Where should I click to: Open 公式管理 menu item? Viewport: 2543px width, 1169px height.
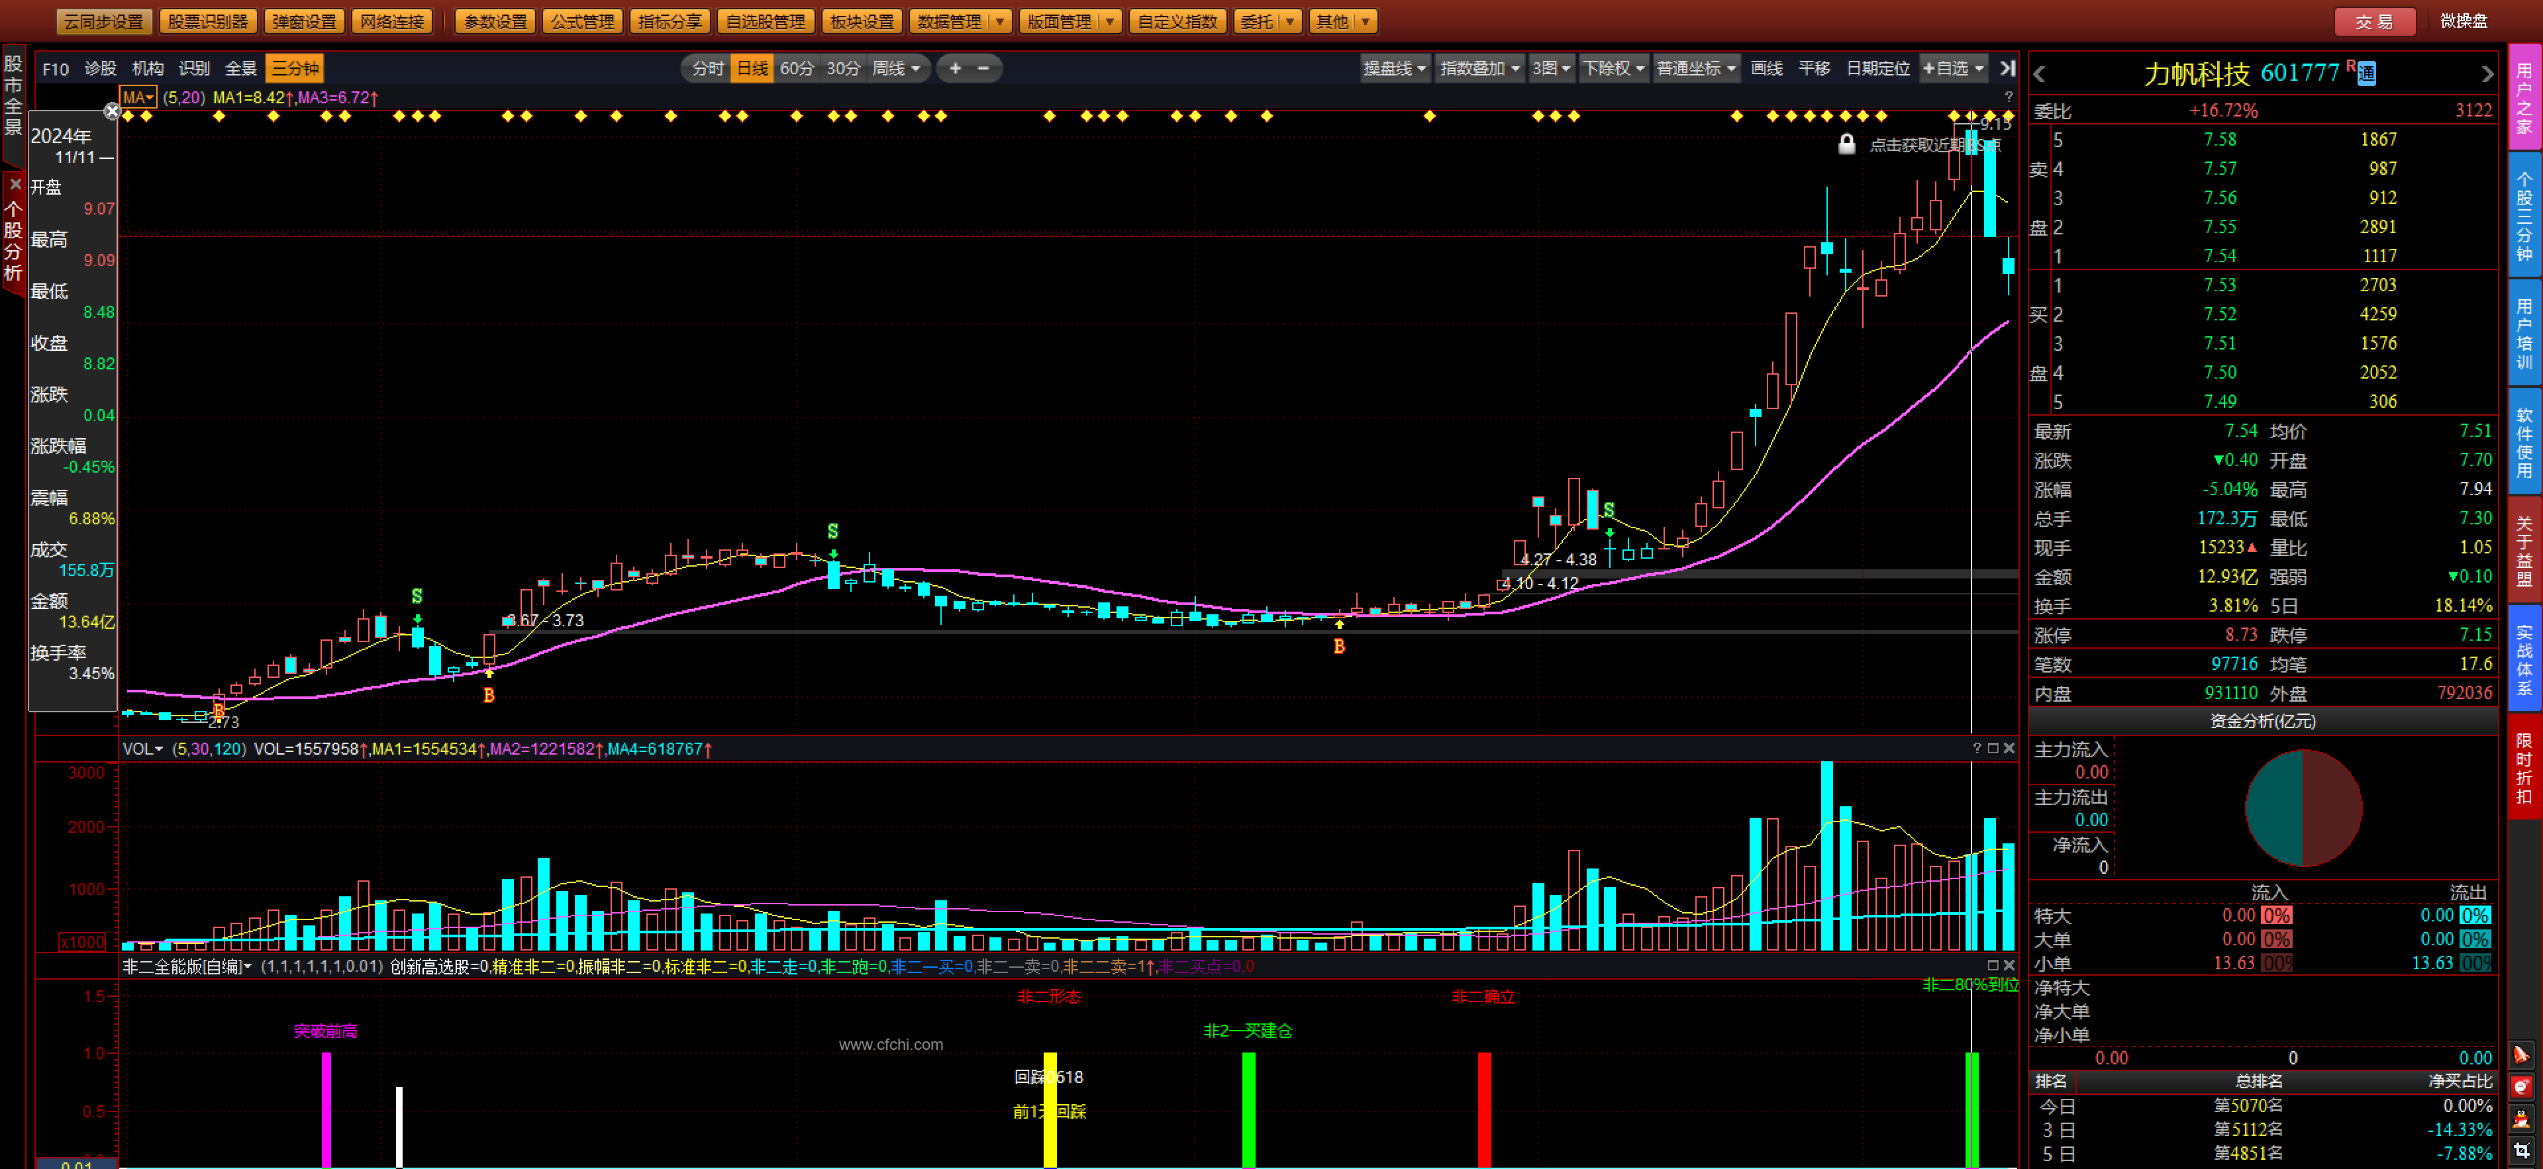click(583, 21)
